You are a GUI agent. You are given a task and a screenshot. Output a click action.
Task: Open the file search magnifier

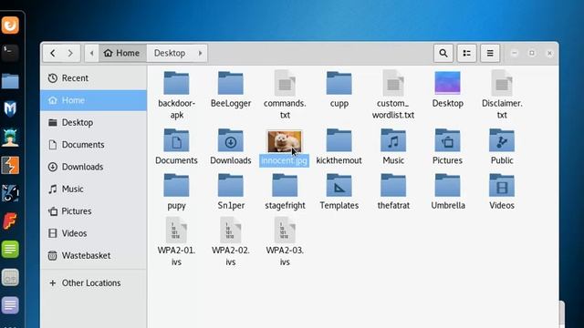pos(443,53)
